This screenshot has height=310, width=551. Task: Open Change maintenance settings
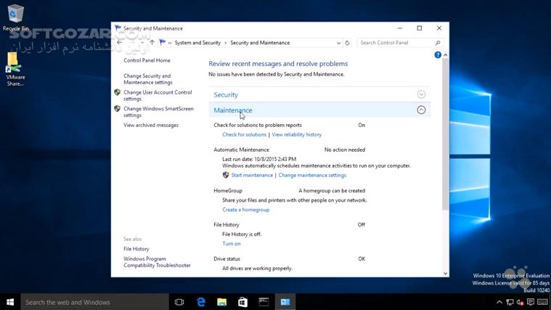312,175
